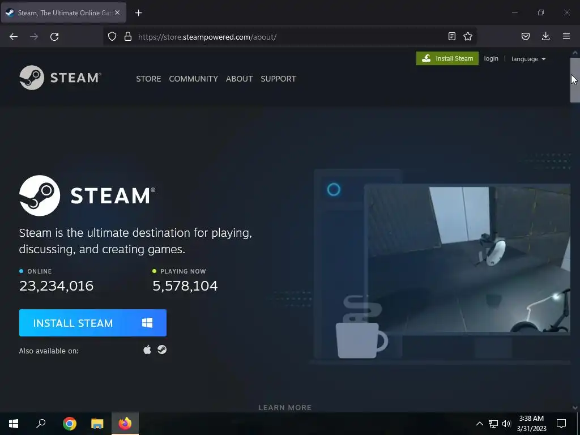
Task: Open the SUPPORT menu item
Action: tap(278, 79)
